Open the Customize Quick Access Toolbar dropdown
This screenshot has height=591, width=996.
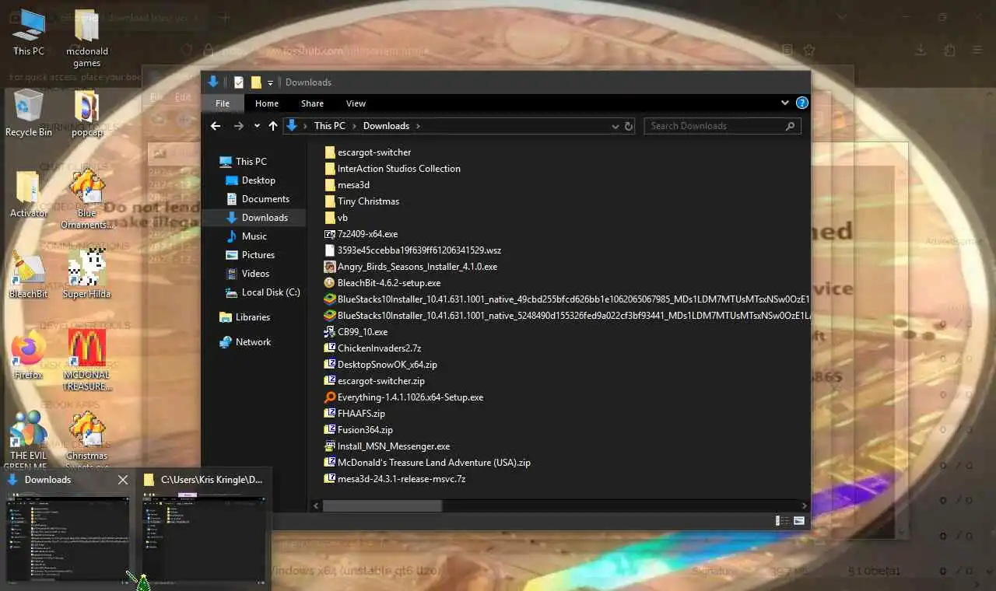point(270,82)
